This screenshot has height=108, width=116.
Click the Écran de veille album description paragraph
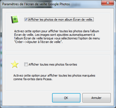57,37
